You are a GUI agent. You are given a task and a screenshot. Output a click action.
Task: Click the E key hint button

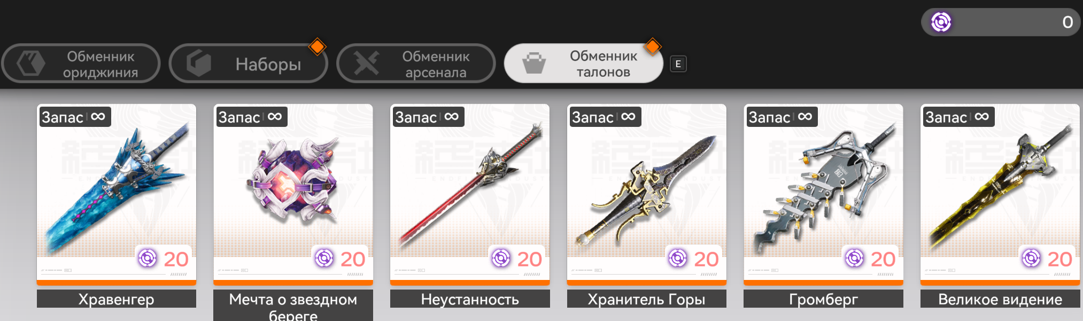click(678, 64)
